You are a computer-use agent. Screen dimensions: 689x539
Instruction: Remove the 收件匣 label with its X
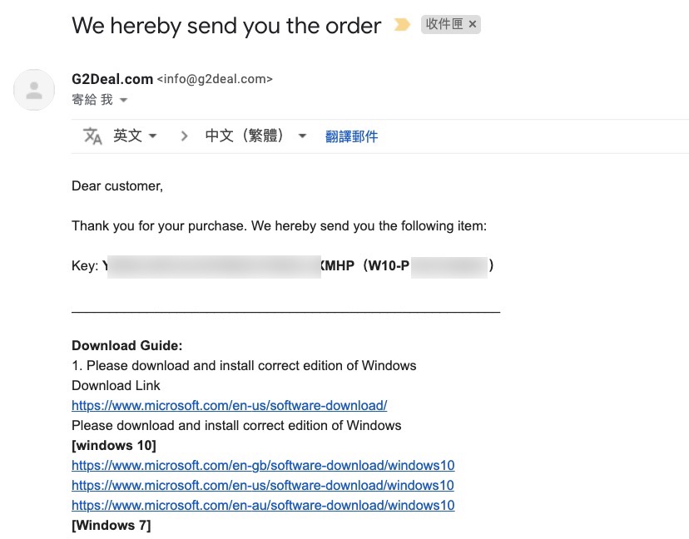click(x=473, y=25)
